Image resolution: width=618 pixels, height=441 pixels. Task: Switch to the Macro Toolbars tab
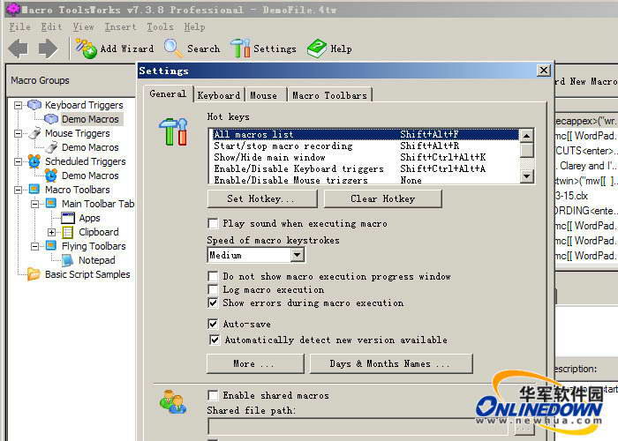(x=329, y=95)
